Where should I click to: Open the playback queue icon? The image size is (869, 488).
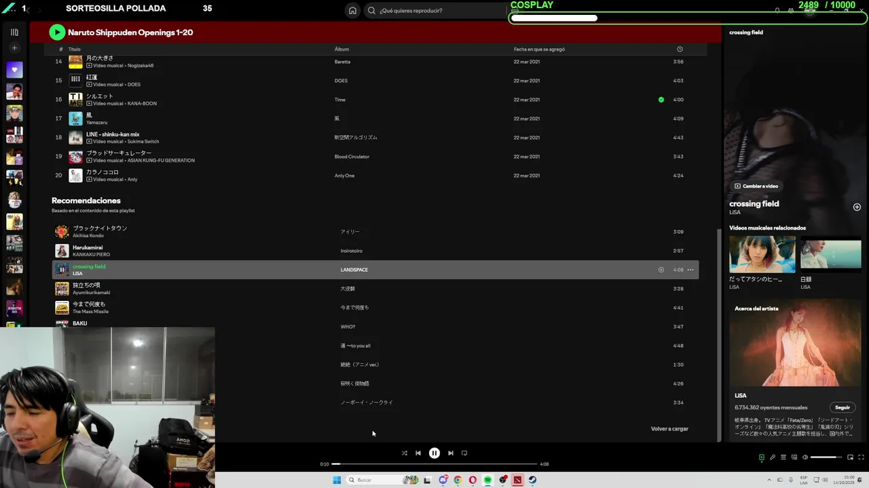pyautogui.click(x=783, y=457)
